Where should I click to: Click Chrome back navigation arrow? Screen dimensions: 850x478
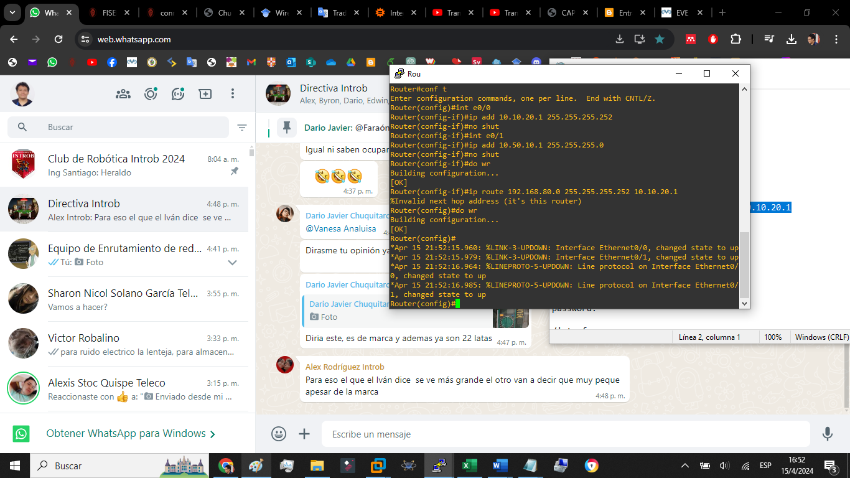click(x=14, y=39)
